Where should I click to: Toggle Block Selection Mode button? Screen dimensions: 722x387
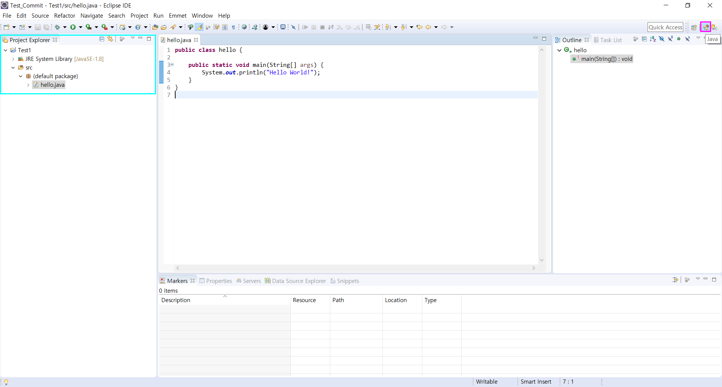point(225,27)
